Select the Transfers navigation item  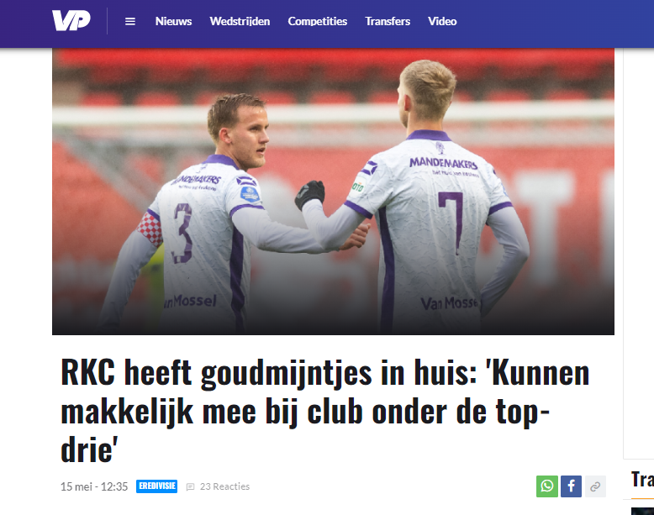388,21
